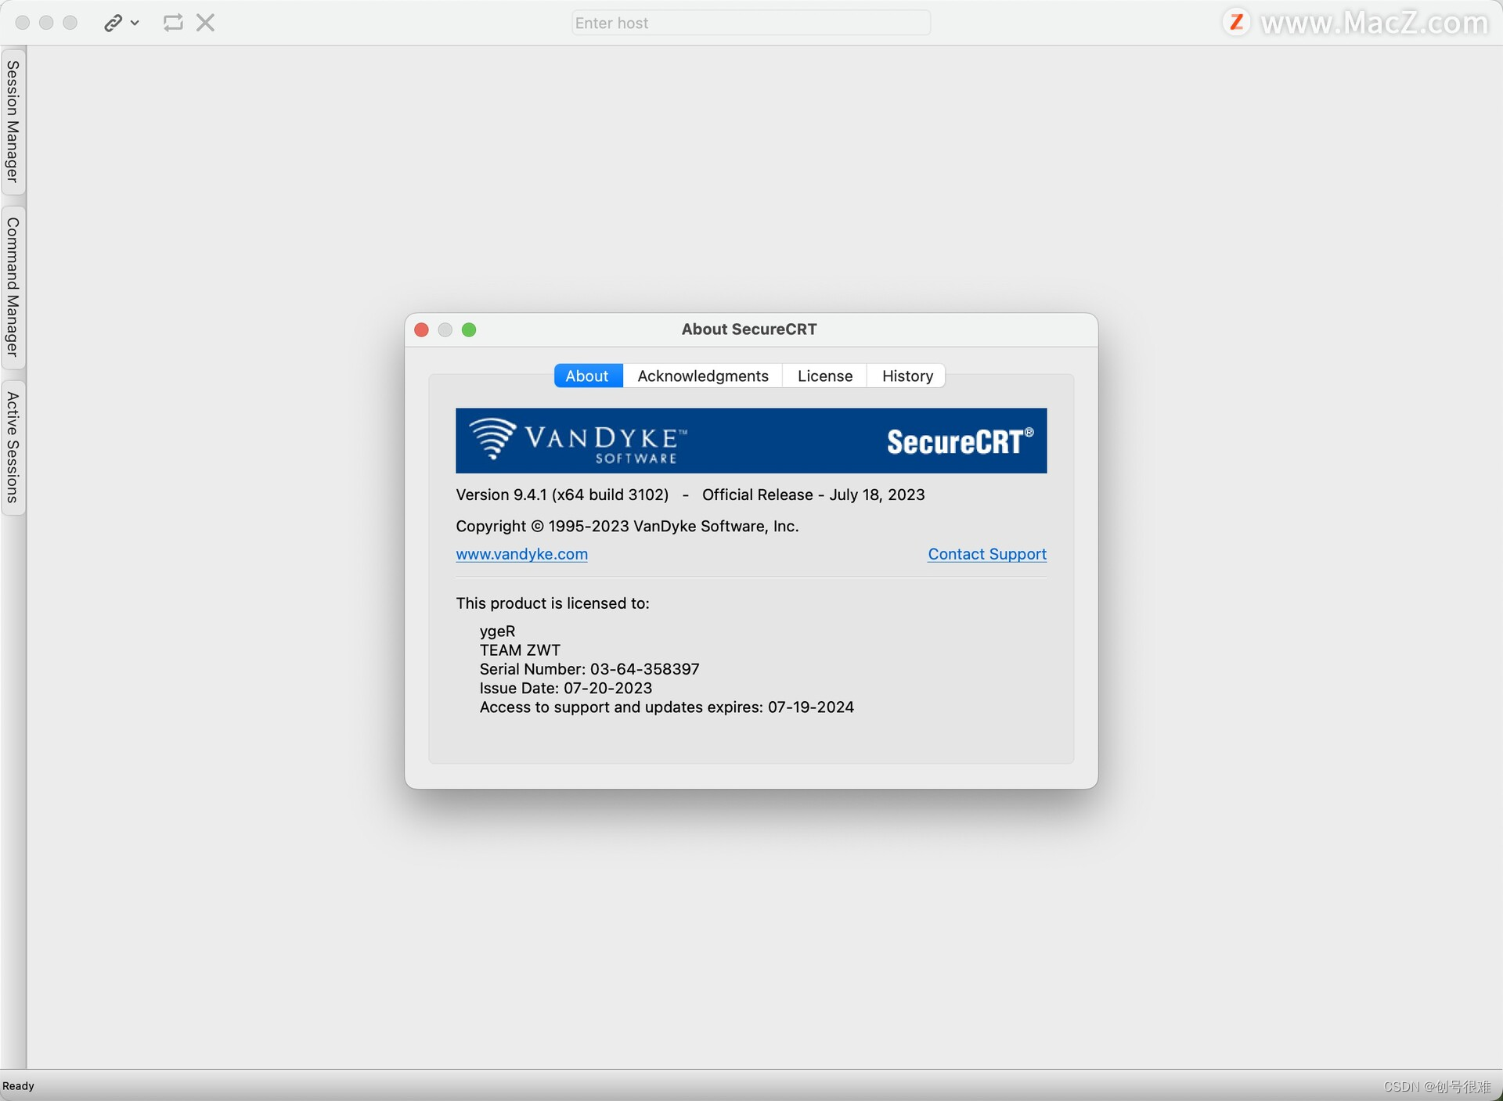Screen dimensions: 1503x1101
Task: Click the Connect link icon in toolbar
Action: point(113,23)
